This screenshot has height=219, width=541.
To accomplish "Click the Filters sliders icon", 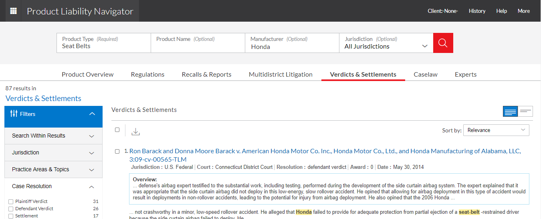I will point(14,114).
